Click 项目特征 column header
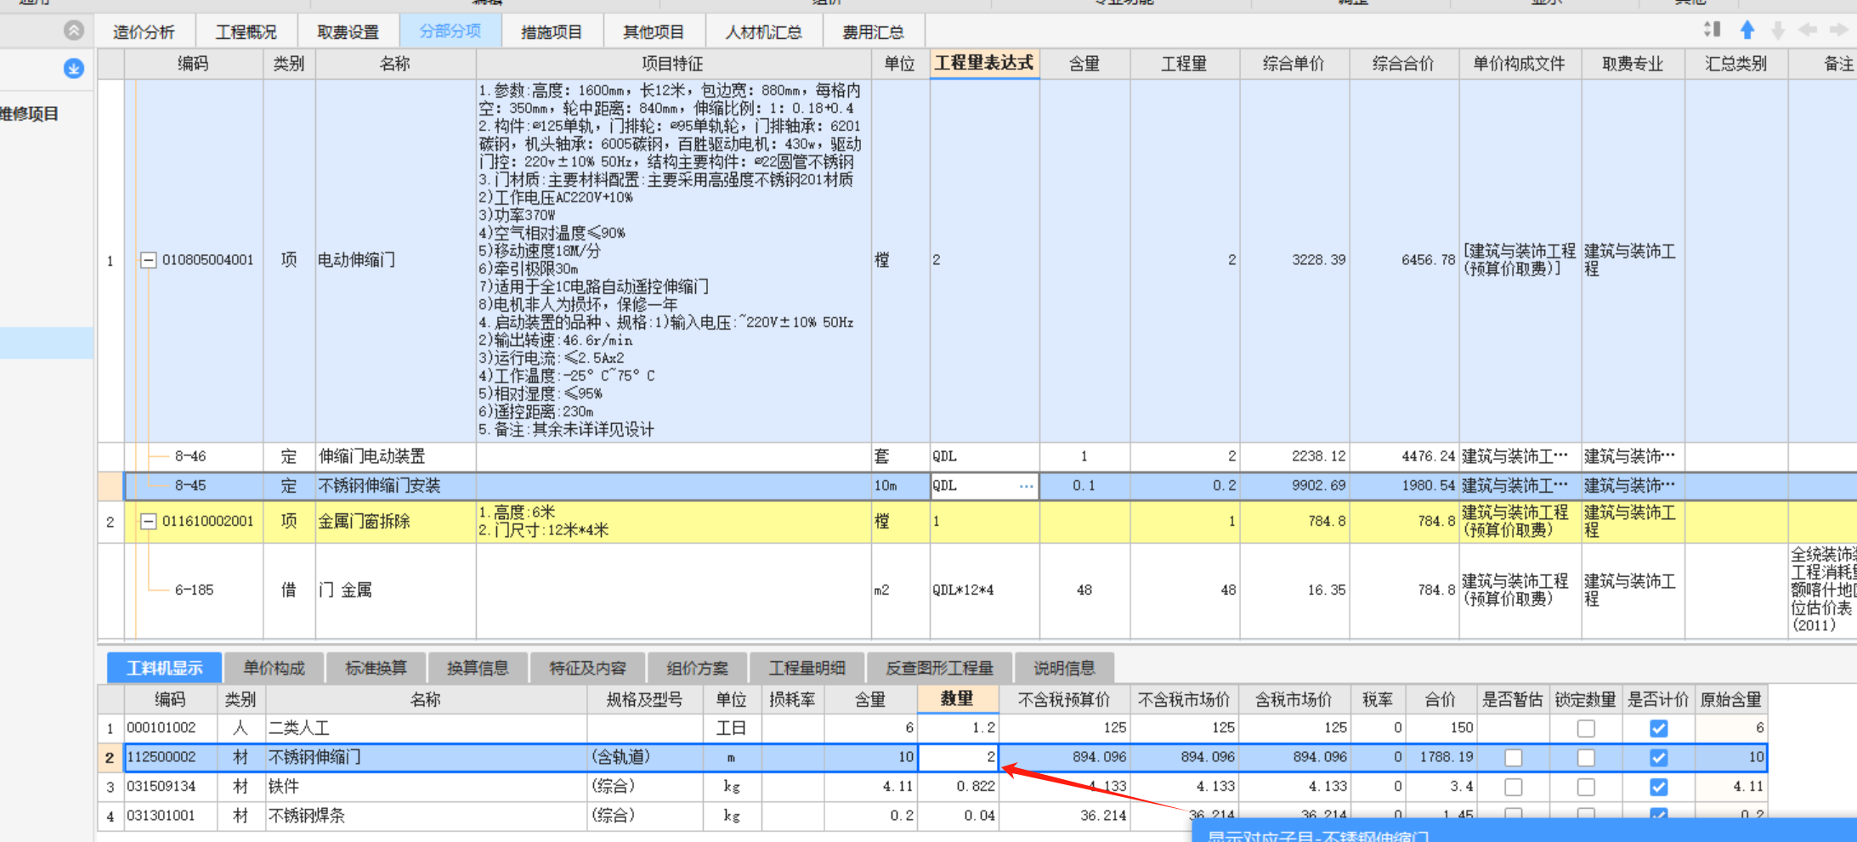The height and width of the screenshot is (842, 1857). point(673,64)
